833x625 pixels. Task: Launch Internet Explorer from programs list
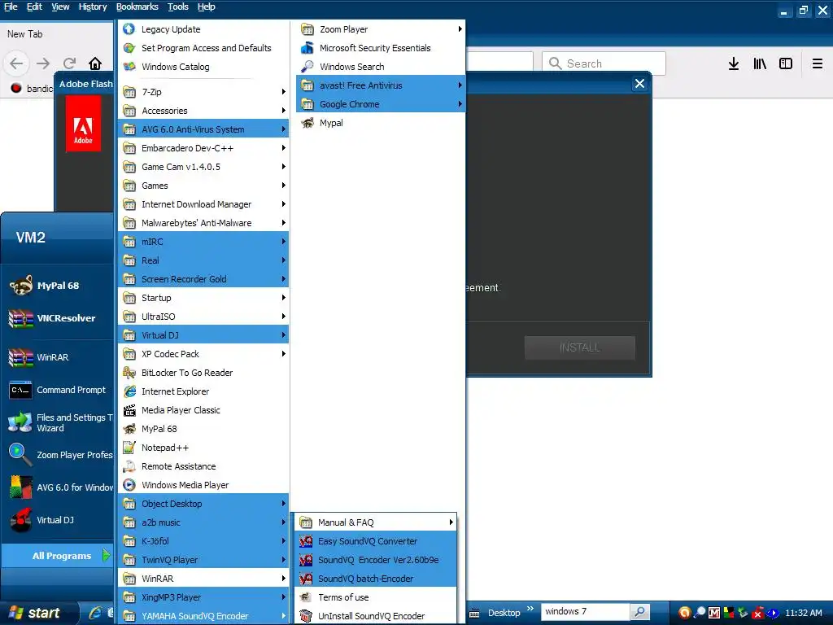pos(203,391)
